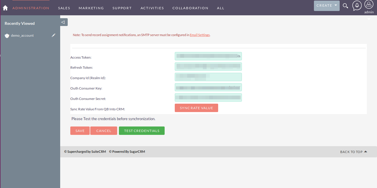377x188 pixels.
Task: Open the Marketing menu
Action: coord(91,8)
